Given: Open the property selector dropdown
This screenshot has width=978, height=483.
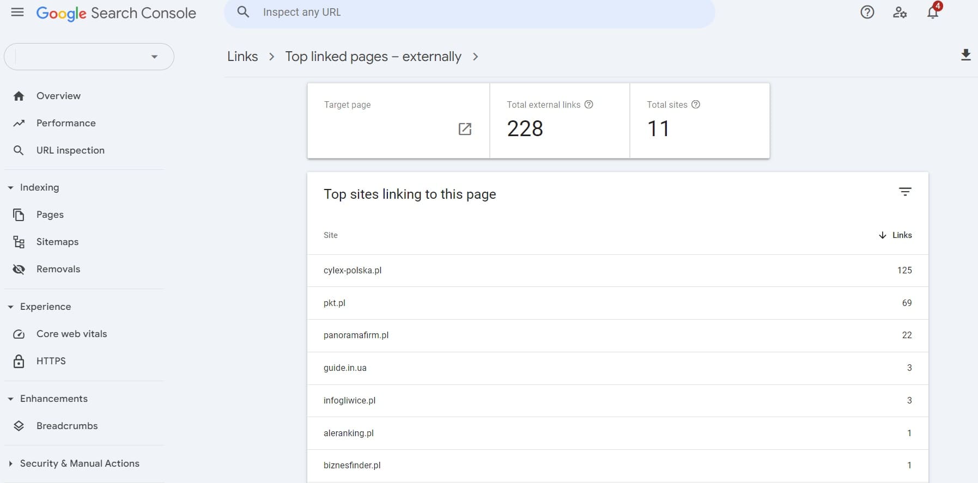Looking at the screenshot, I should [x=89, y=57].
